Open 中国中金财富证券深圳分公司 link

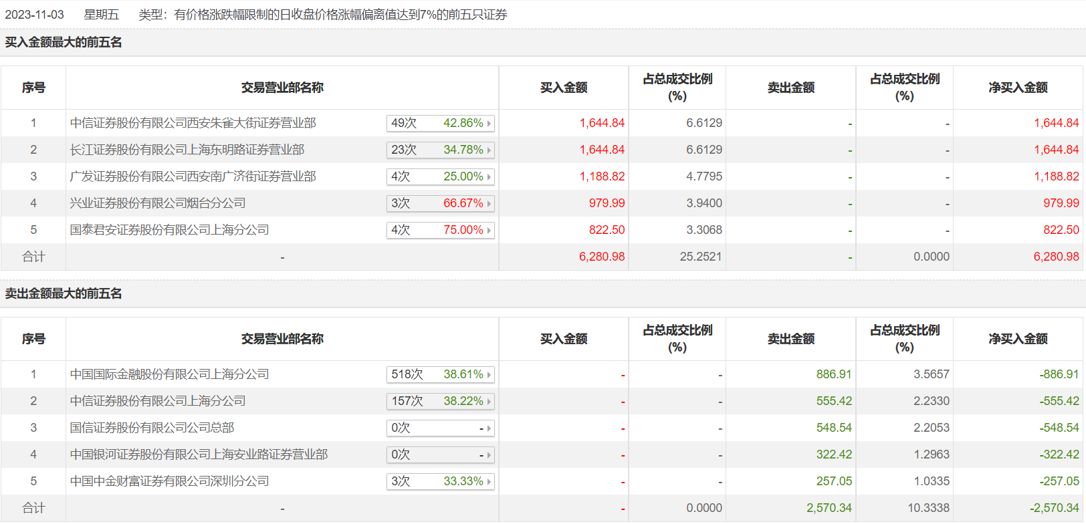pos(169,481)
